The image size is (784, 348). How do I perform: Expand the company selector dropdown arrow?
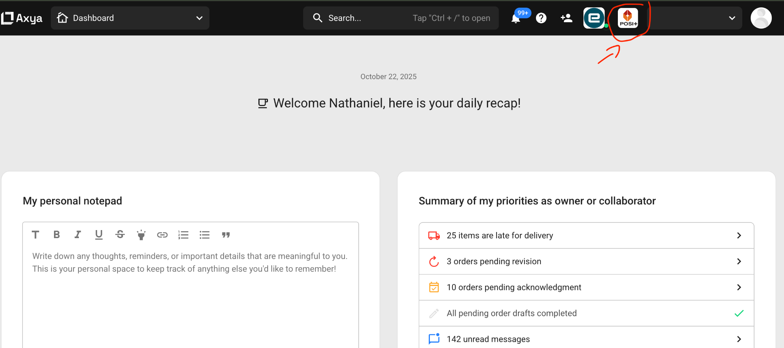click(x=732, y=18)
